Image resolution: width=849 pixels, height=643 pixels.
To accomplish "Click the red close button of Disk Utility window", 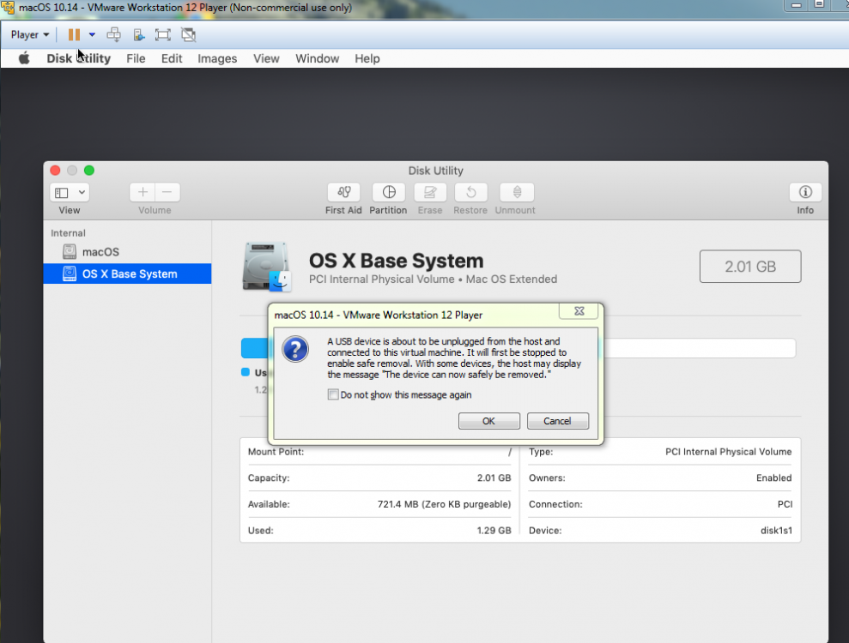I will [55, 171].
